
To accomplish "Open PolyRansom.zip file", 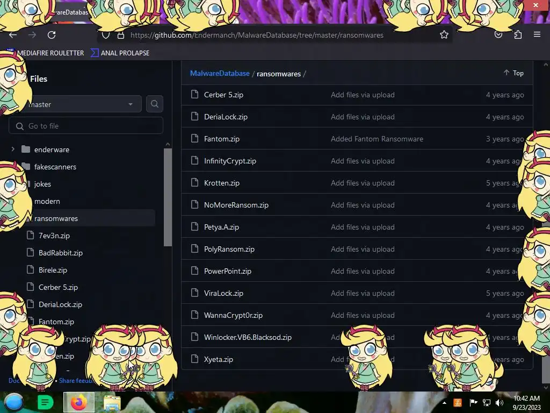I will point(229,250).
